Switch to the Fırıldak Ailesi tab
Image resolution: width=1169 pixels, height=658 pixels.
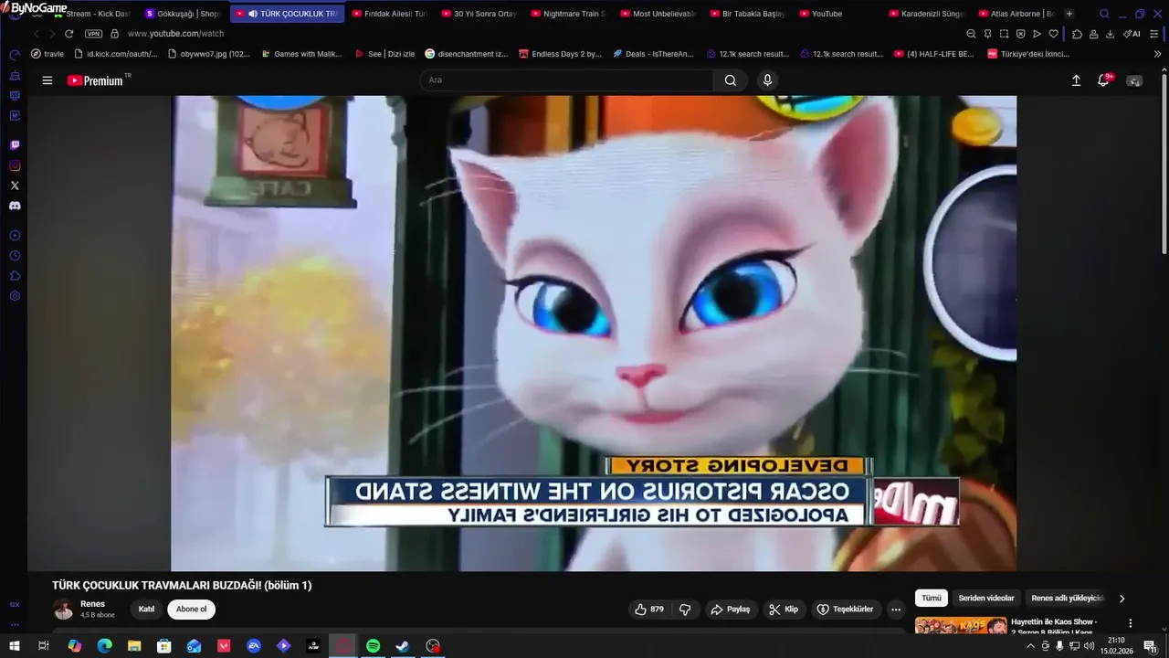388,14
